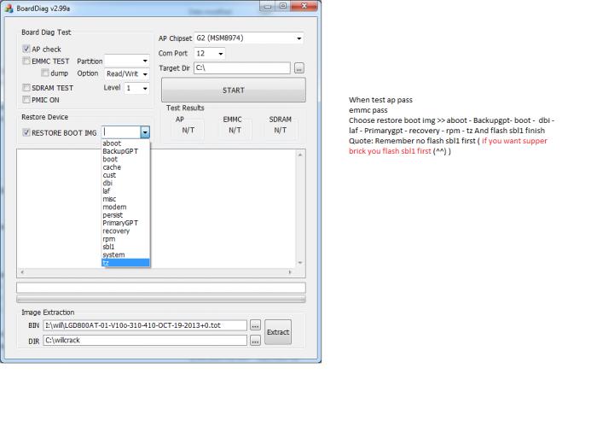Select sbl1 from the list

[x=126, y=247]
